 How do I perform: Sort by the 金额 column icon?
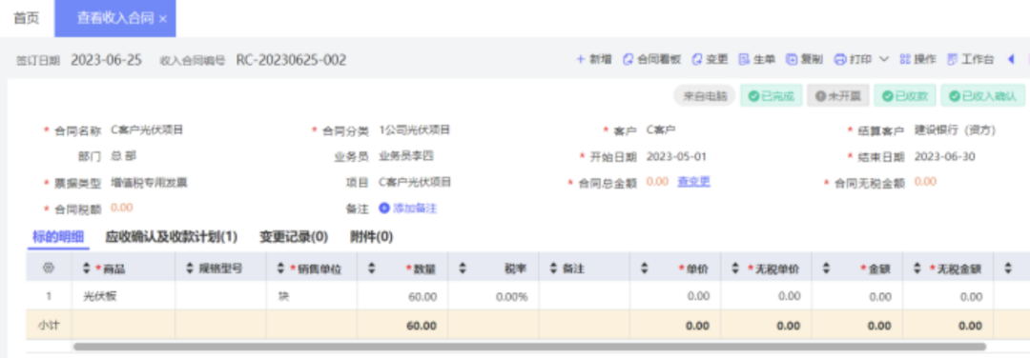point(826,268)
